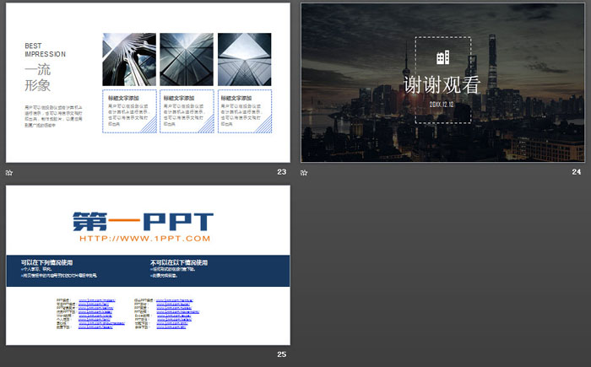The image size is (591, 367).
Task: Open the HTTP://WWW.1PPT.COM link
Action: pyautogui.click(x=144, y=238)
